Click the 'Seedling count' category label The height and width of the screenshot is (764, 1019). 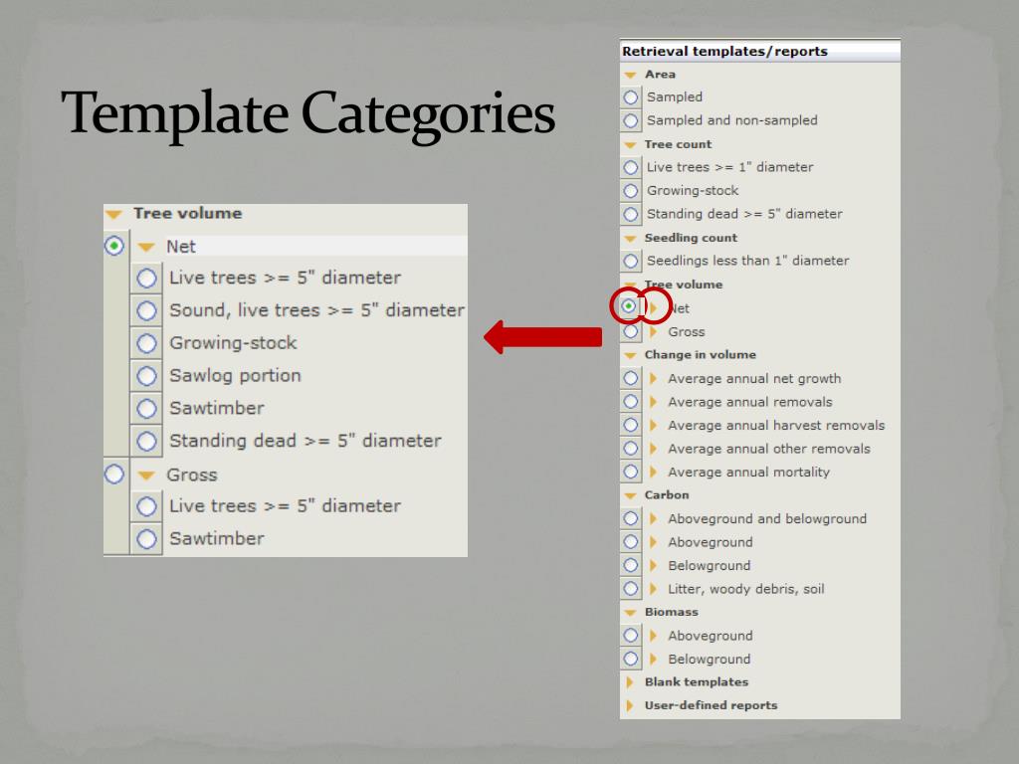pyautogui.click(x=691, y=238)
